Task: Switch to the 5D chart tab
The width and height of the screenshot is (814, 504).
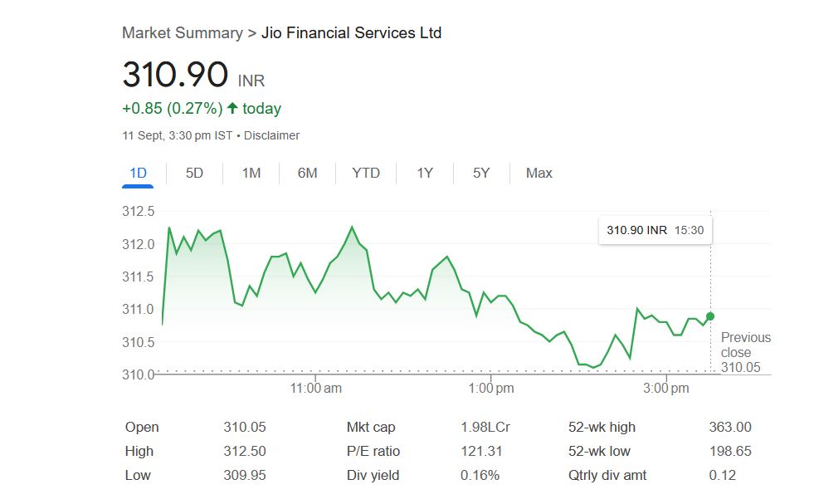Action: click(194, 173)
